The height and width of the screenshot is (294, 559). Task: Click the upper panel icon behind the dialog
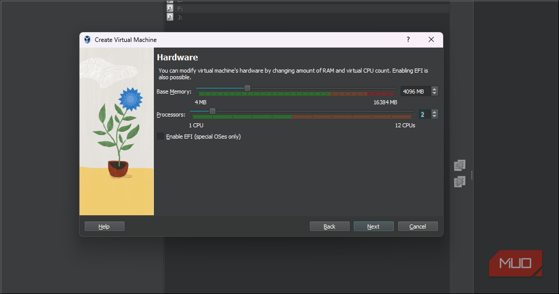(460, 165)
